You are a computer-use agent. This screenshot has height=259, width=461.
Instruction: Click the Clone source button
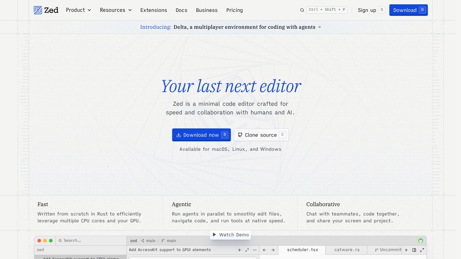click(261, 135)
